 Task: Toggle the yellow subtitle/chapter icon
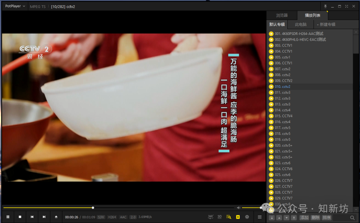[238, 217]
